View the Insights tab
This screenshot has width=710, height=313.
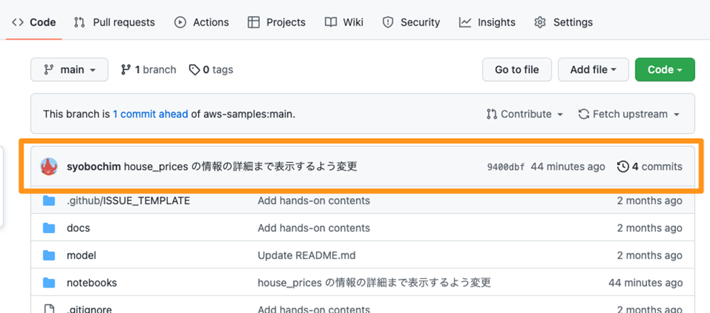(x=487, y=22)
